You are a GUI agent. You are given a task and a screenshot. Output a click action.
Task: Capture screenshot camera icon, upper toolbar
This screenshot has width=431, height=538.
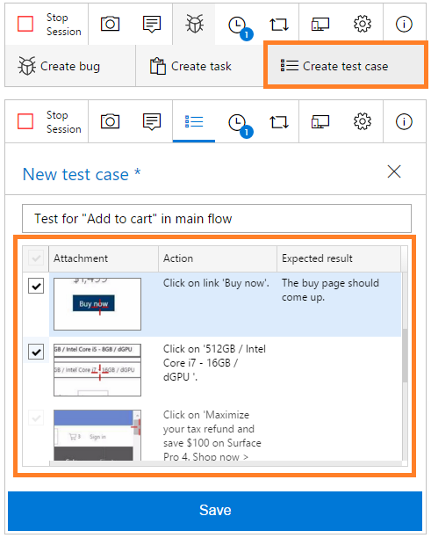pos(110,24)
